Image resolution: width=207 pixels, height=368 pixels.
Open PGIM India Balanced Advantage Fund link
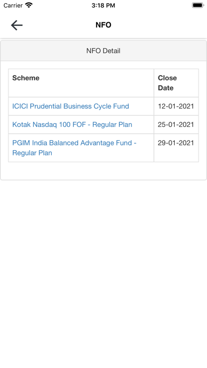74,148
